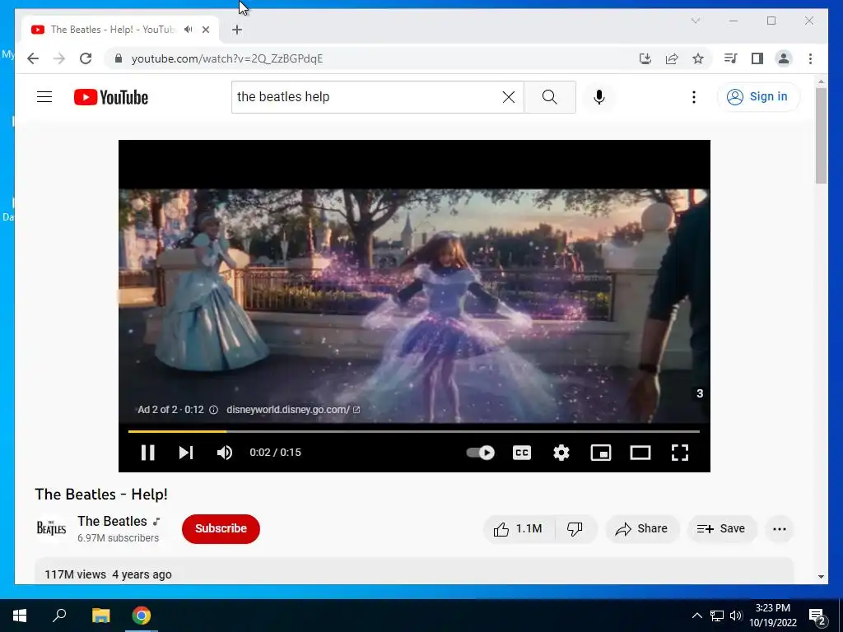Click the address bar URL
This screenshot has width=843, height=632.
coord(227,58)
